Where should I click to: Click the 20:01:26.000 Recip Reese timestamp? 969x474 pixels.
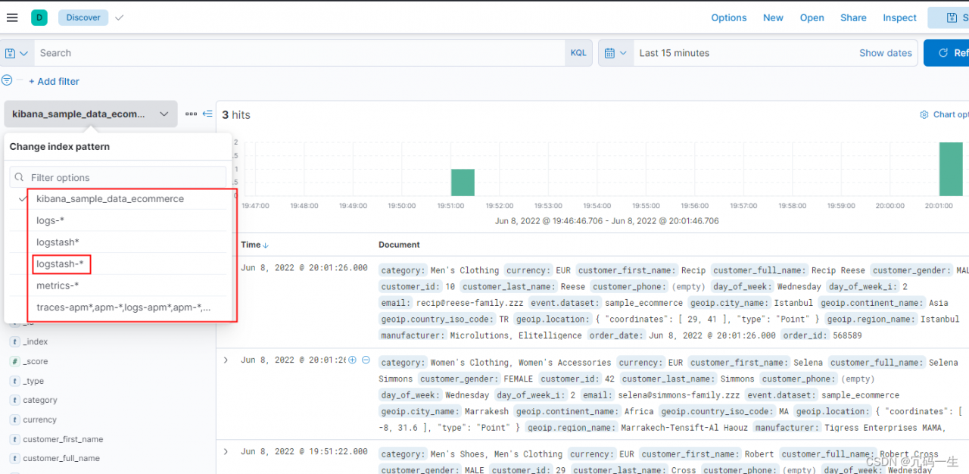click(x=304, y=268)
